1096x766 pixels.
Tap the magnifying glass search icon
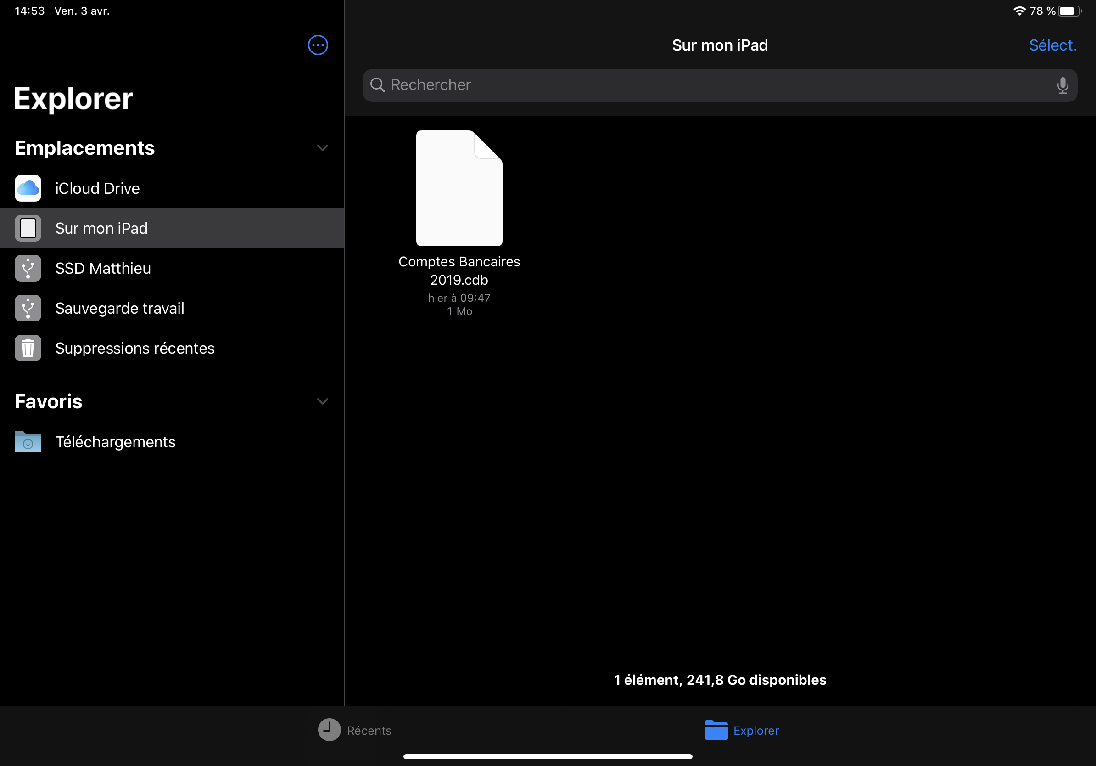378,85
